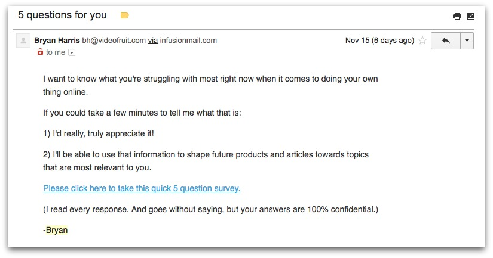Viewport: 493px width, 258px height.
Task: Star this message from Nov 15
Action: pyautogui.click(x=422, y=41)
